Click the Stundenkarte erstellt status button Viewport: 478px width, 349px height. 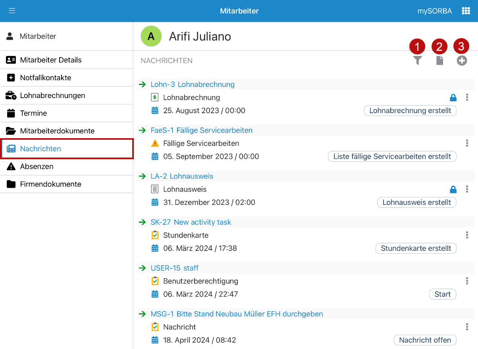tap(416, 249)
